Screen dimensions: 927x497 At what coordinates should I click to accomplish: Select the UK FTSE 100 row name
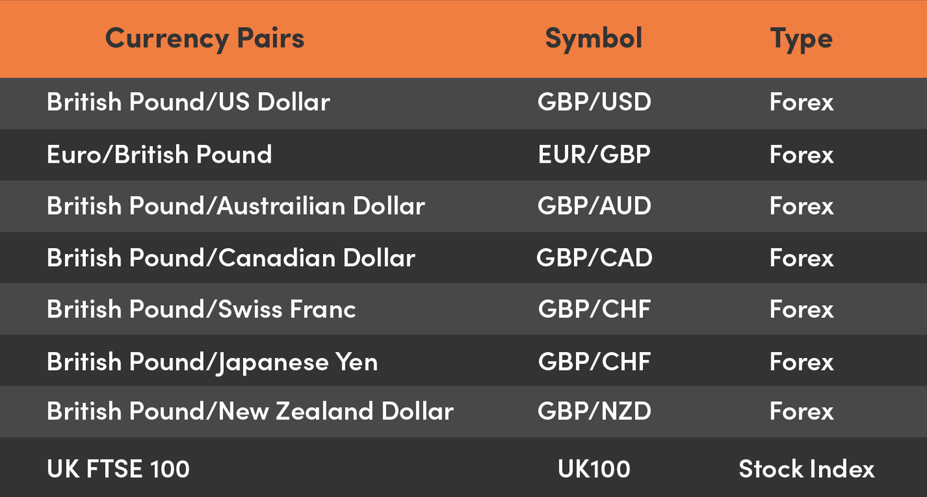[118, 470]
